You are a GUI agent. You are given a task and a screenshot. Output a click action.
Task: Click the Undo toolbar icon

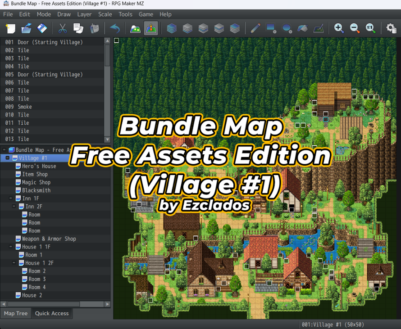click(x=115, y=28)
